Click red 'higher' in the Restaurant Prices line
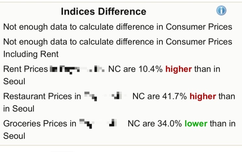242x152 pixels. (203, 96)
